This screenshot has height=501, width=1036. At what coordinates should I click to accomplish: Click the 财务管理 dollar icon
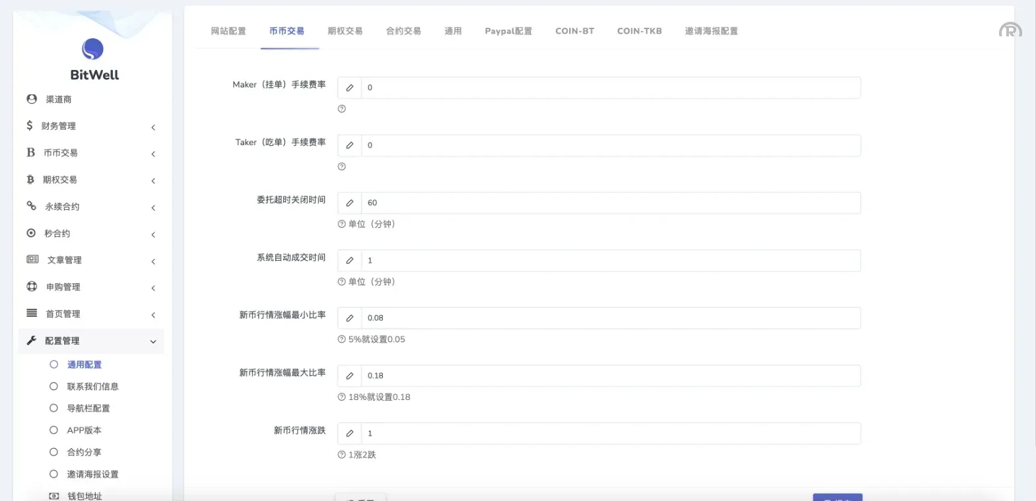click(30, 125)
